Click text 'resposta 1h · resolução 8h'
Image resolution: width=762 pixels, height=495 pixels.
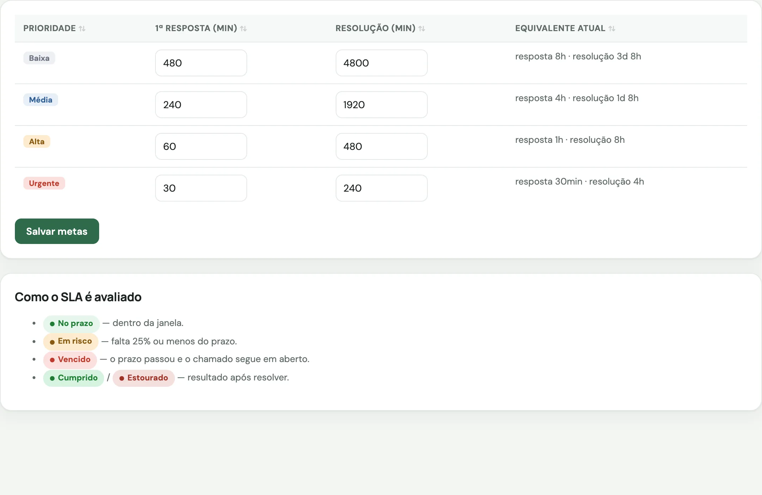coord(570,140)
